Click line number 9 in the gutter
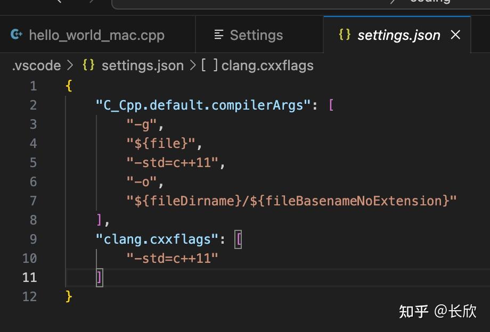 click(x=33, y=239)
